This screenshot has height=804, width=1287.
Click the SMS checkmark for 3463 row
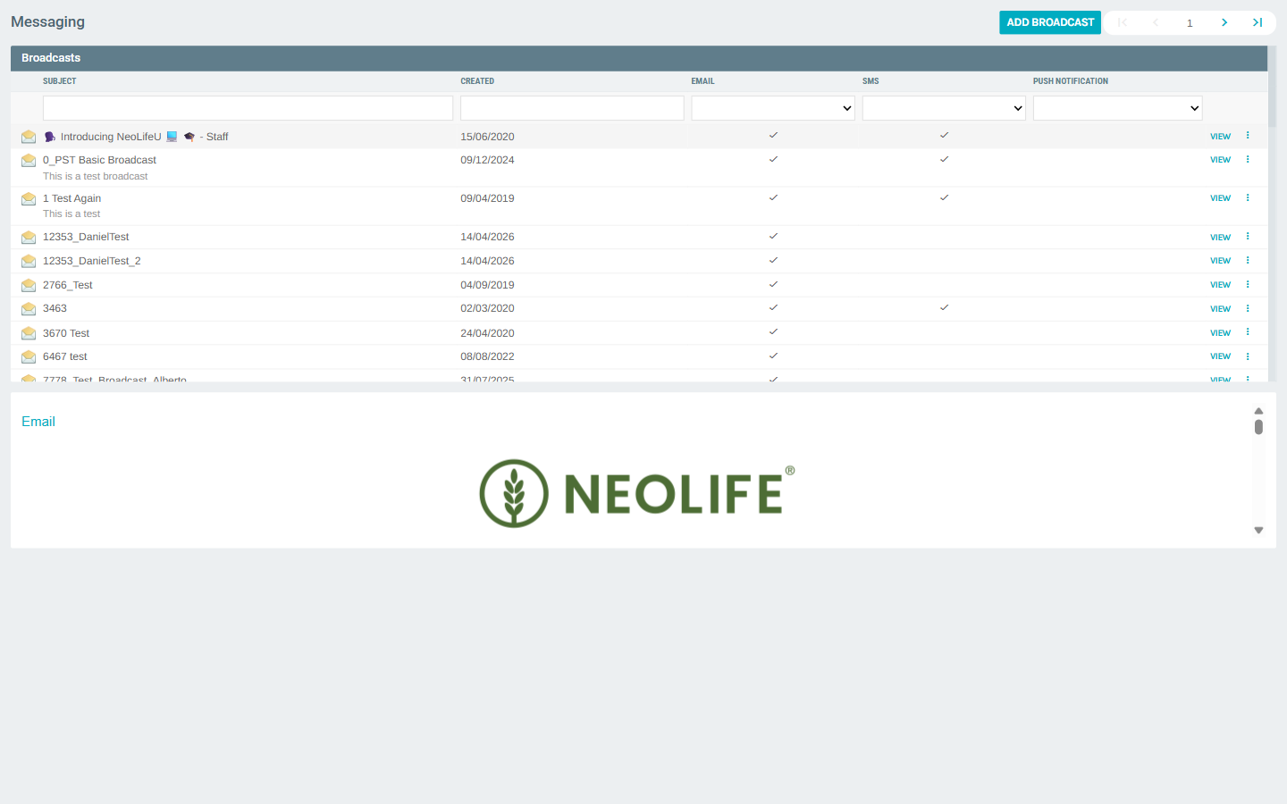(x=944, y=307)
